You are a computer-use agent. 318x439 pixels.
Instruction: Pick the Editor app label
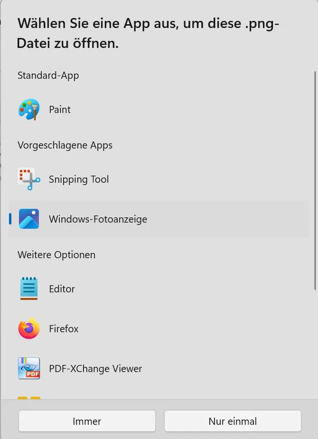coord(62,289)
